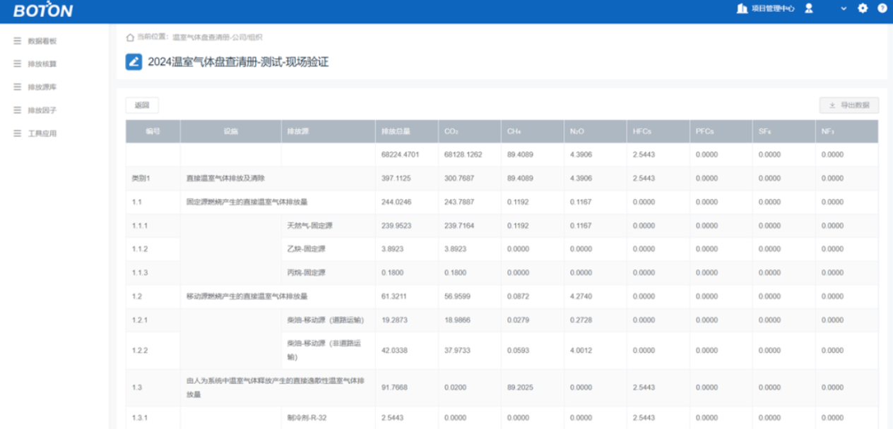Viewport: 893px width, 429px height.
Task: Expand the user account dropdown arrow
Action: pyautogui.click(x=844, y=8)
